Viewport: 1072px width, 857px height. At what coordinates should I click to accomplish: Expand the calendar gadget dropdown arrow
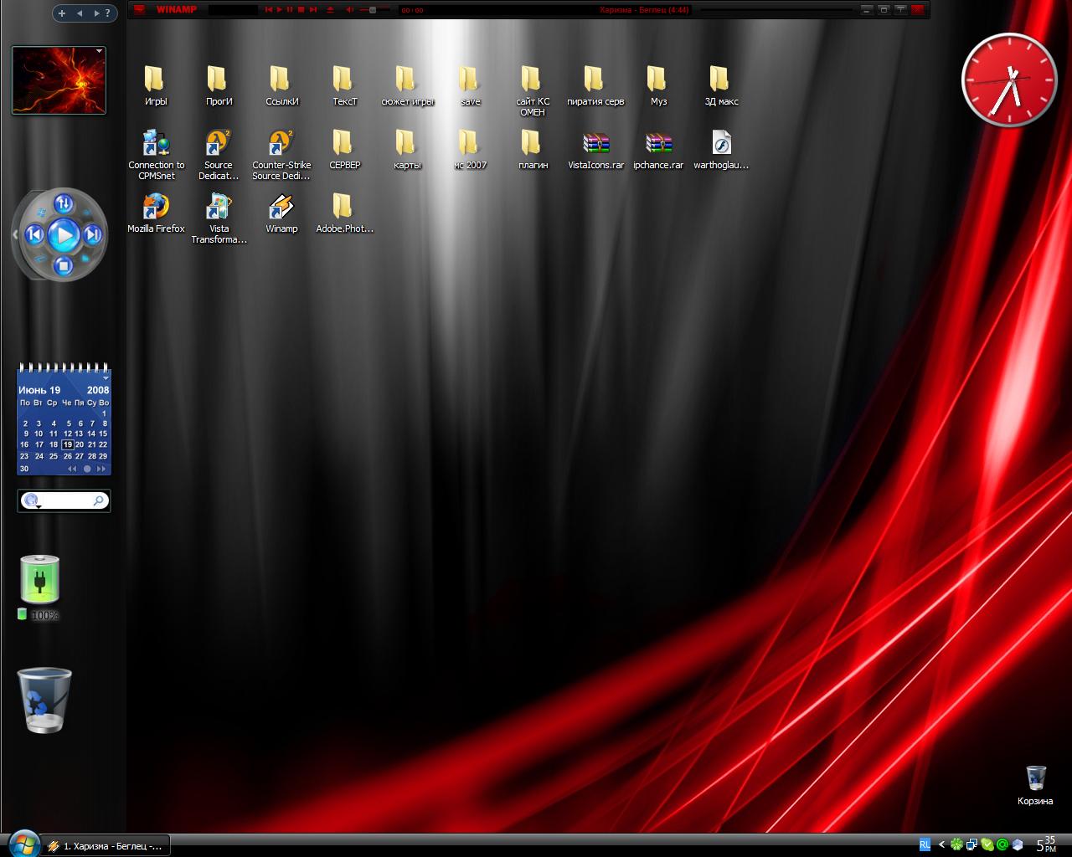(x=105, y=378)
